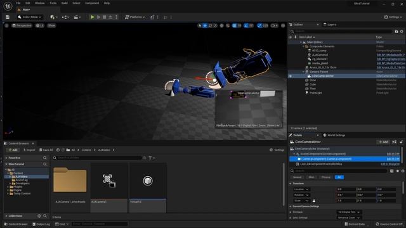Viewport: 406px width, 228px height.
Task: Click the Add button in the Content Browser
Action: [13, 150]
